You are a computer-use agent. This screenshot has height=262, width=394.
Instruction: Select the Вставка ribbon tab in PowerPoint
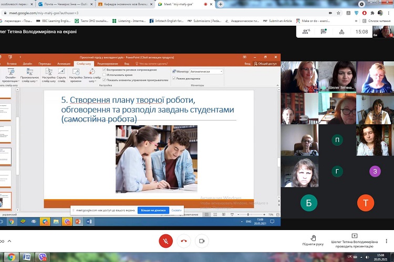pos(12,64)
